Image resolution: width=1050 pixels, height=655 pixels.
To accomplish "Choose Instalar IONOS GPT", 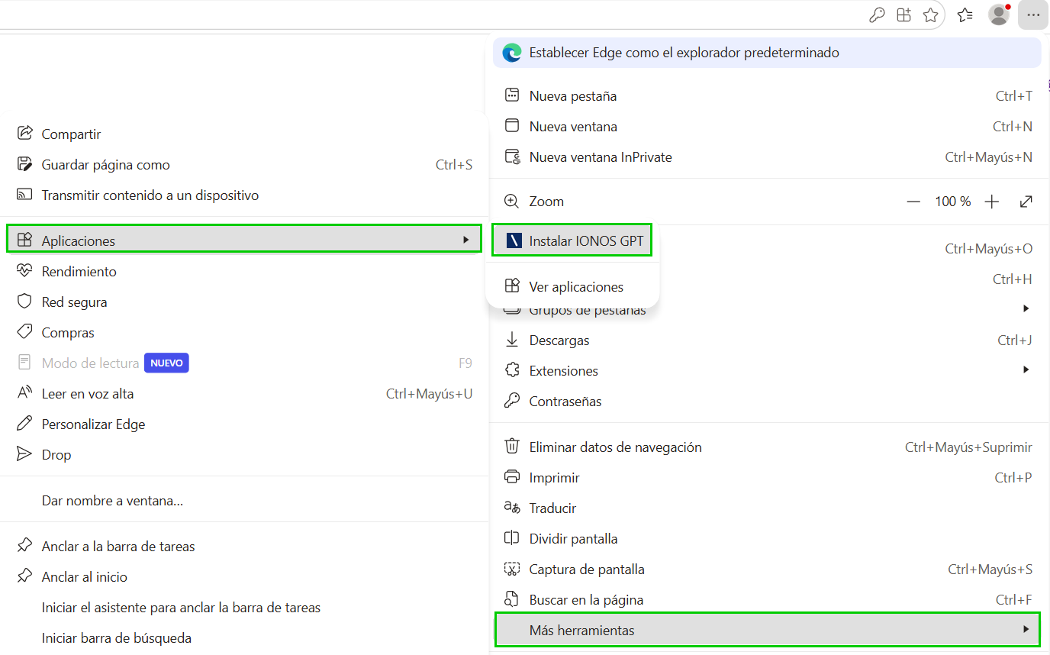I will point(572,241).
